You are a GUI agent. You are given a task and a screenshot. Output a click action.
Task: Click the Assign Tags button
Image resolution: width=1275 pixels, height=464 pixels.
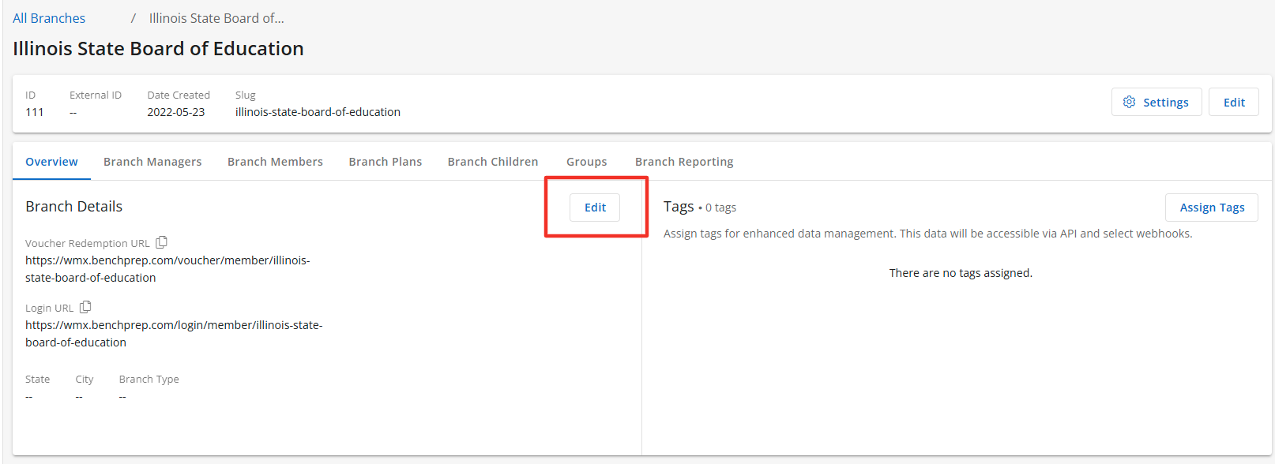(x=1212, y=208)
